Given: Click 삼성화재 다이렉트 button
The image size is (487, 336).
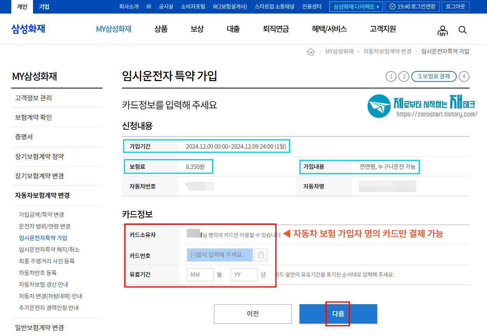Looking at the screenshot, I should point(356,7).
